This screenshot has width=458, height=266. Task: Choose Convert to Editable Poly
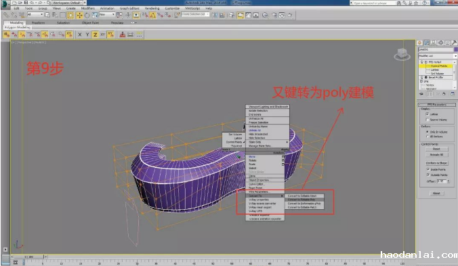point(301,200)
